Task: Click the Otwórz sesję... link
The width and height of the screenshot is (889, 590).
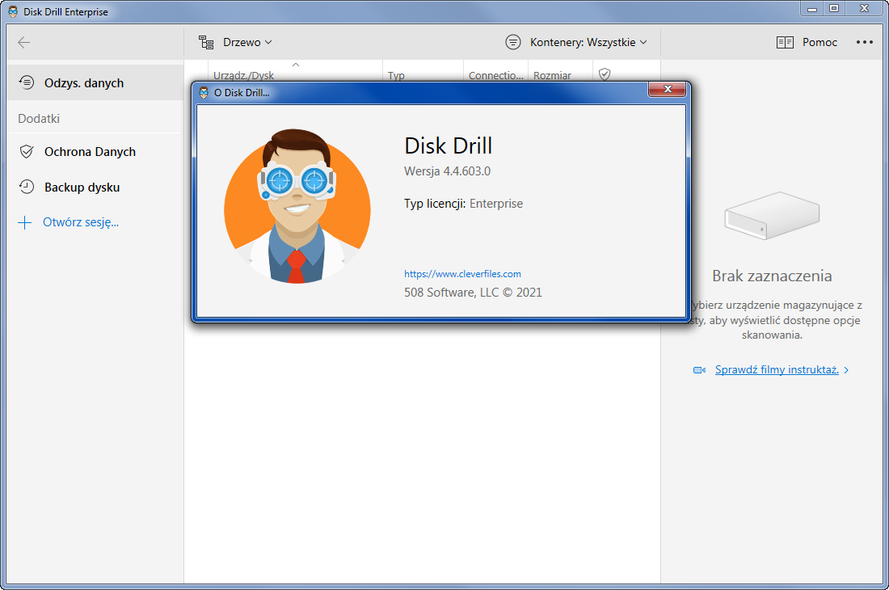Action: (x=81, y=222)
